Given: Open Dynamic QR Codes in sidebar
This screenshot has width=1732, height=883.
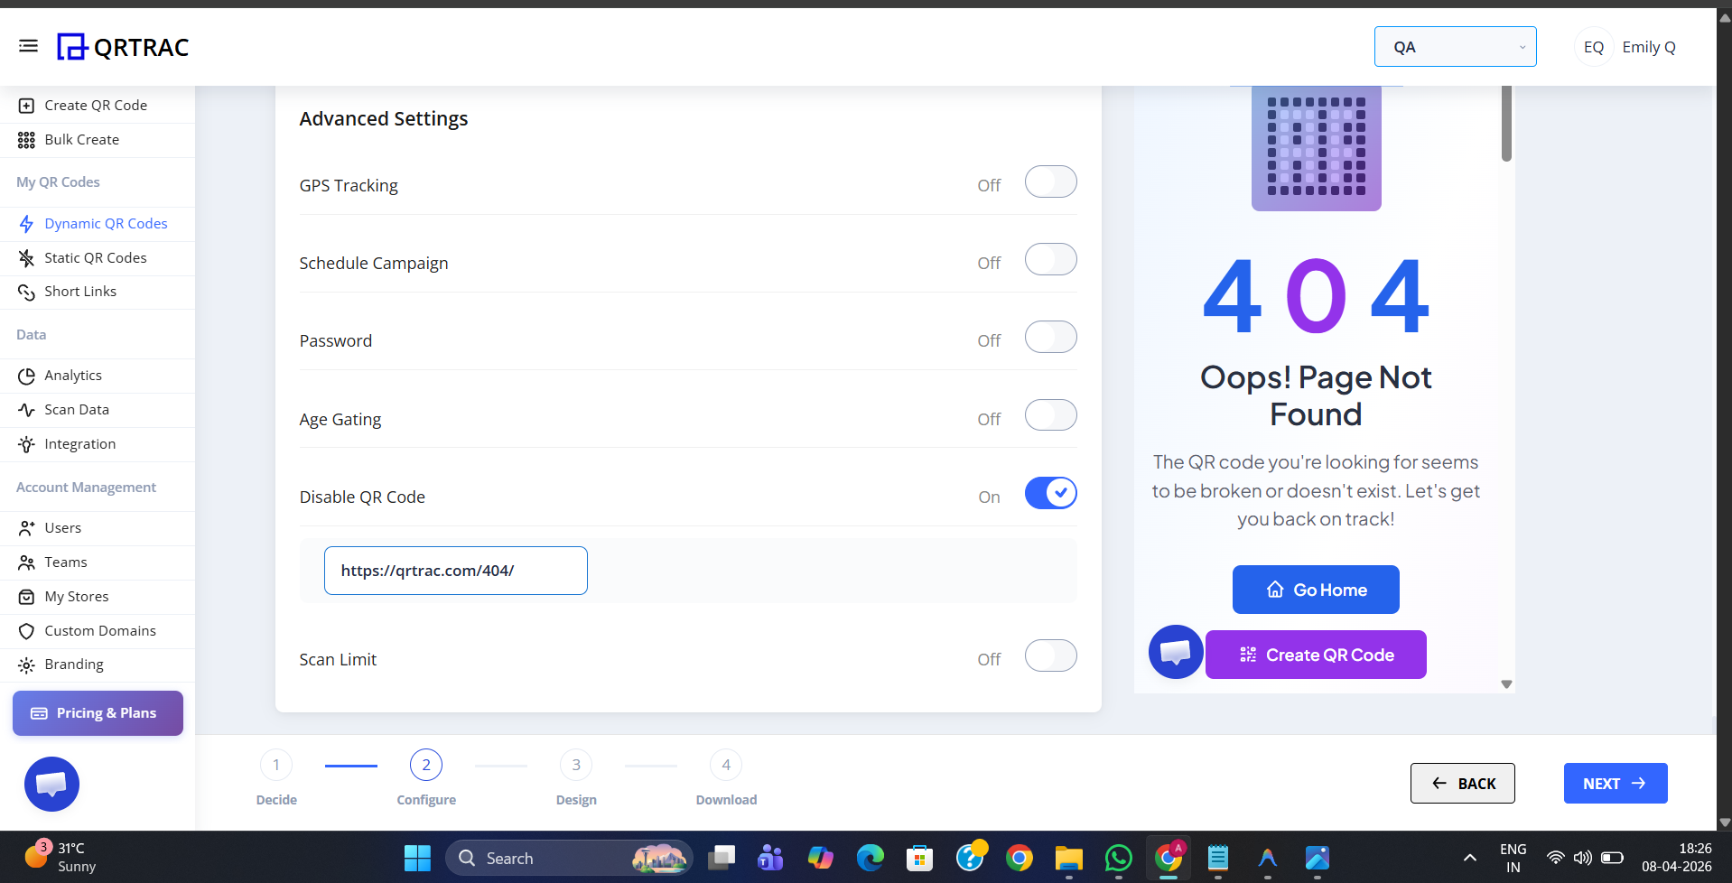Looking at the screenshot, I should (106, 224).
